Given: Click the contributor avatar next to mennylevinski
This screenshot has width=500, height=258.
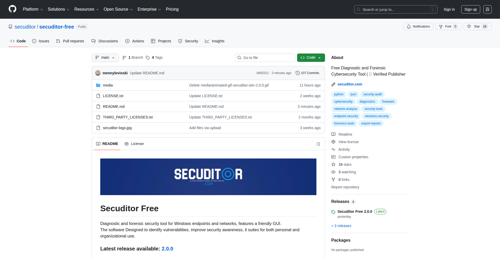Looking at the screenshot, I should coord(98,73).
